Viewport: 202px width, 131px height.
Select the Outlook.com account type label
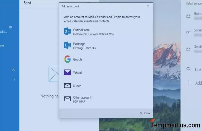(81, 30)
